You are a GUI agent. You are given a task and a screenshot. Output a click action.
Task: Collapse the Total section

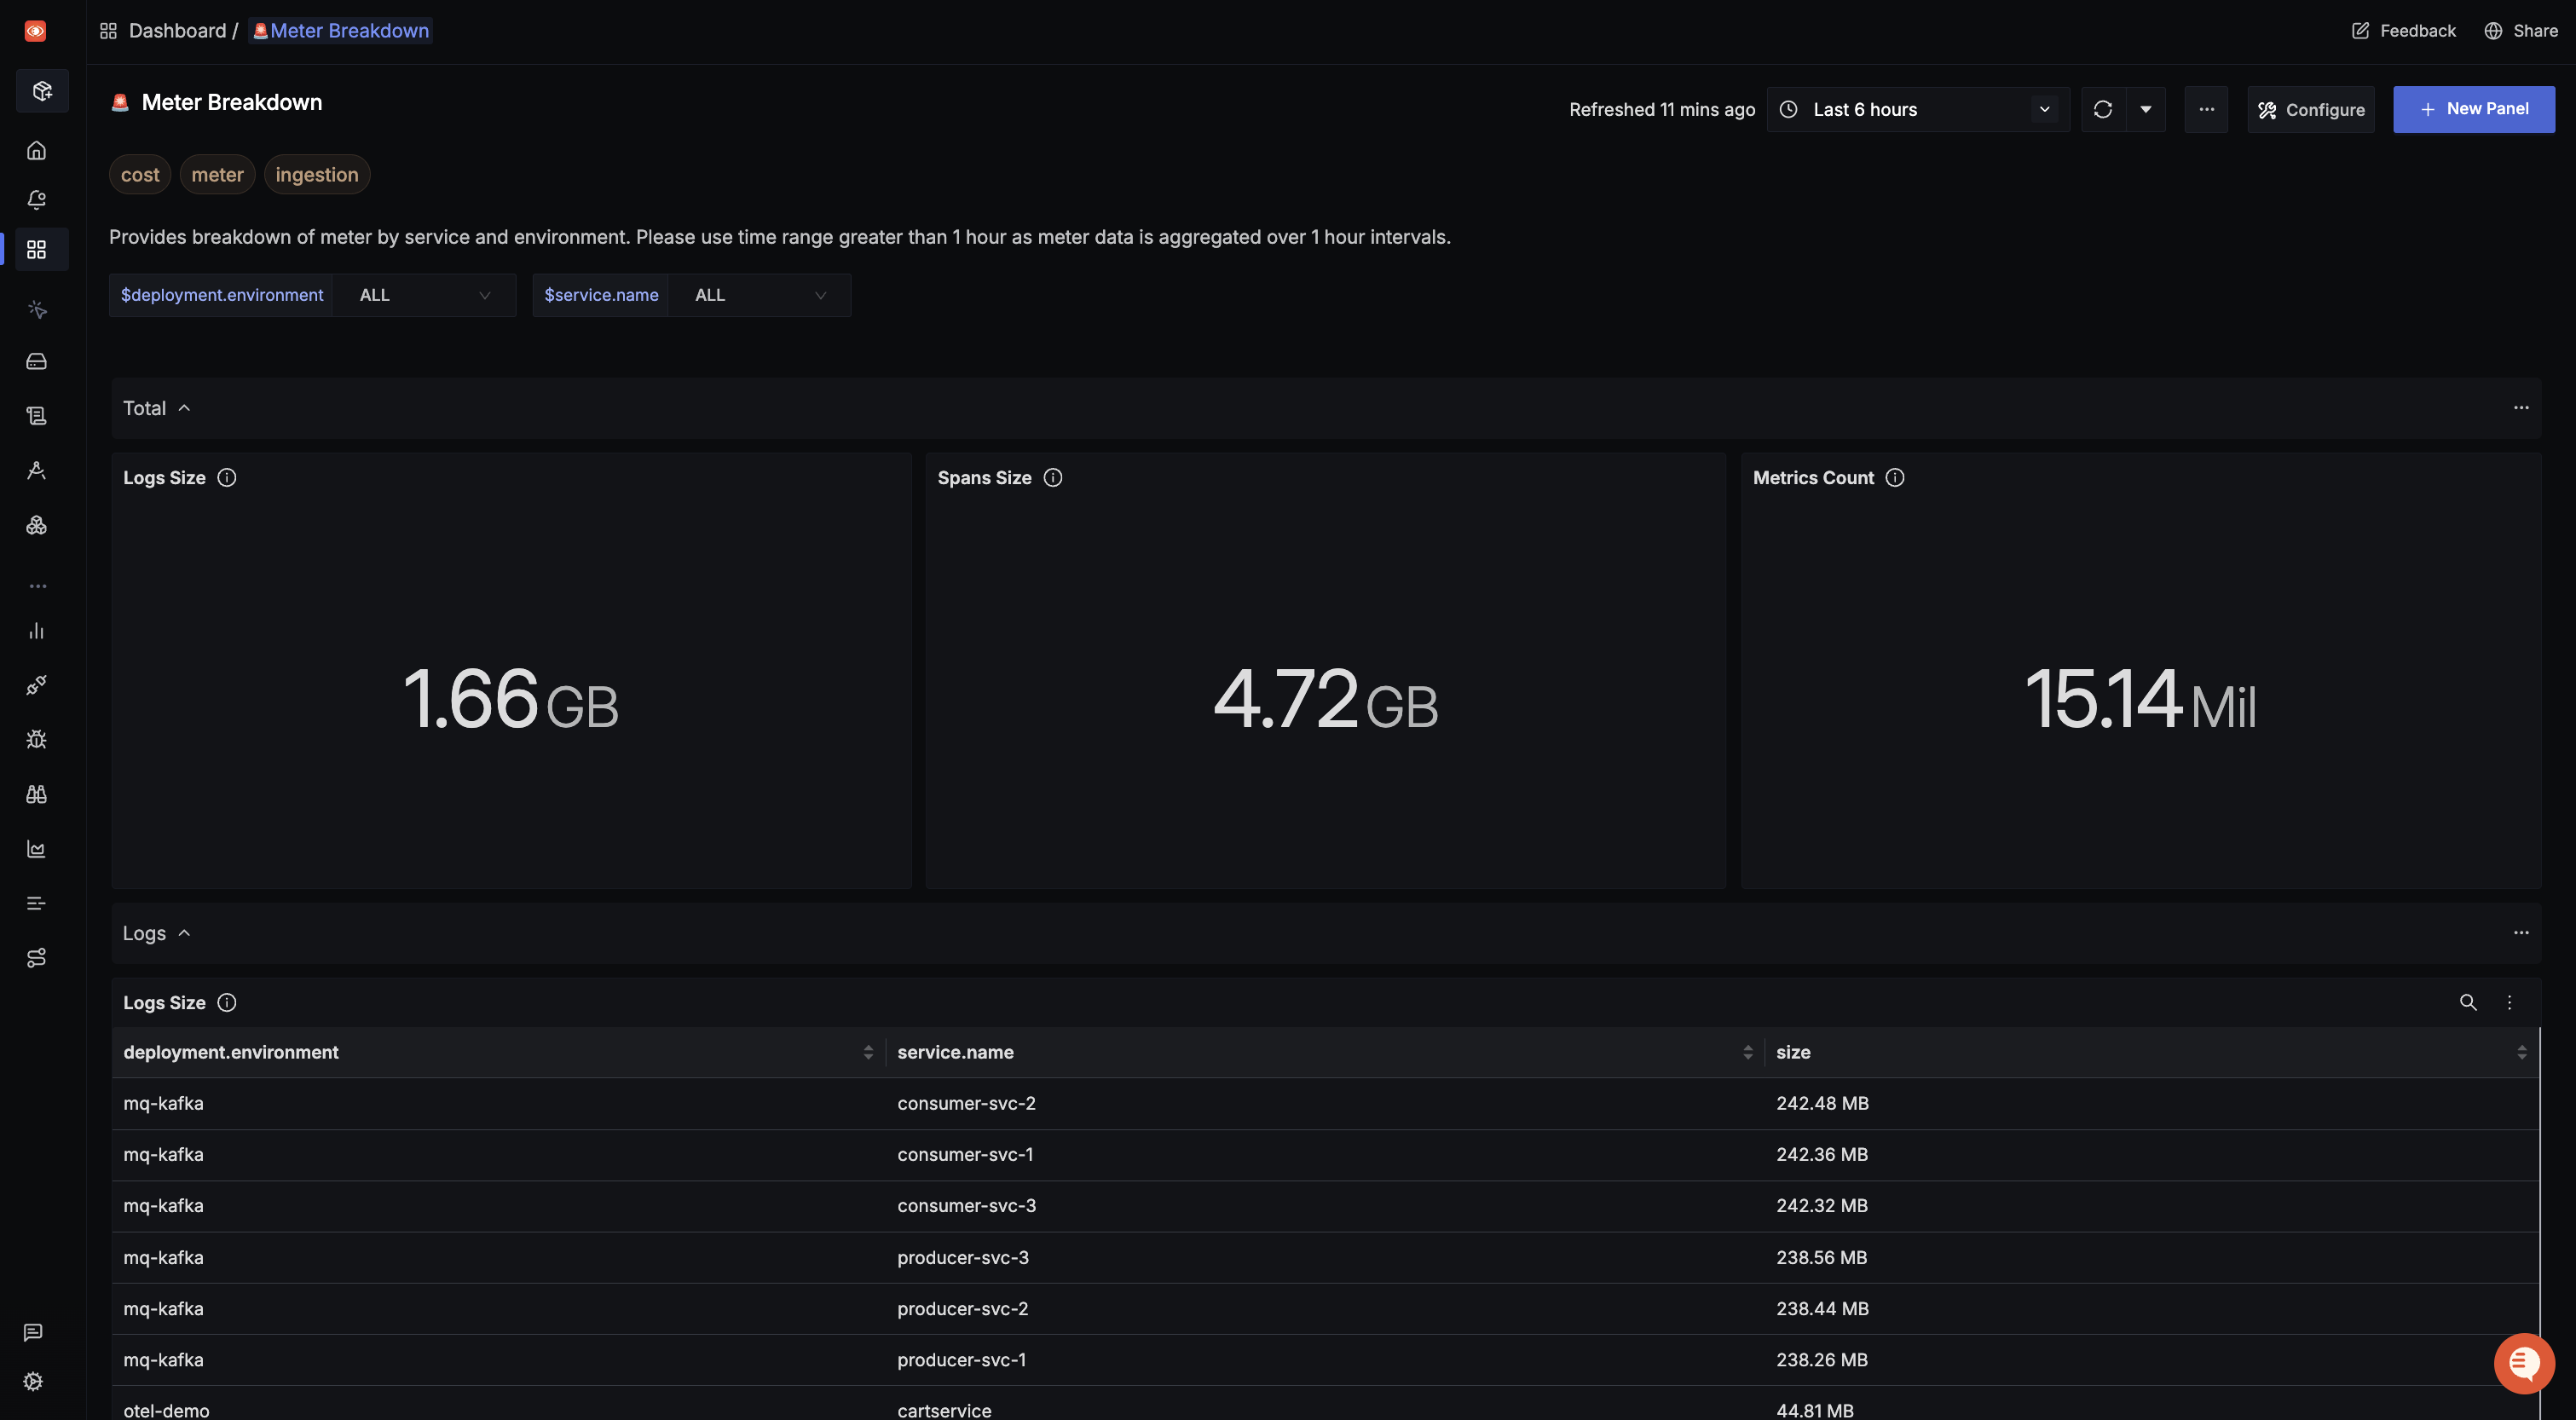tap(184, 407)
